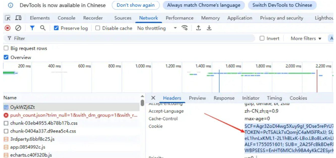Enable the Disable cache checkbox
Viewport: 336px width, 158px height.
coord(97,28)
